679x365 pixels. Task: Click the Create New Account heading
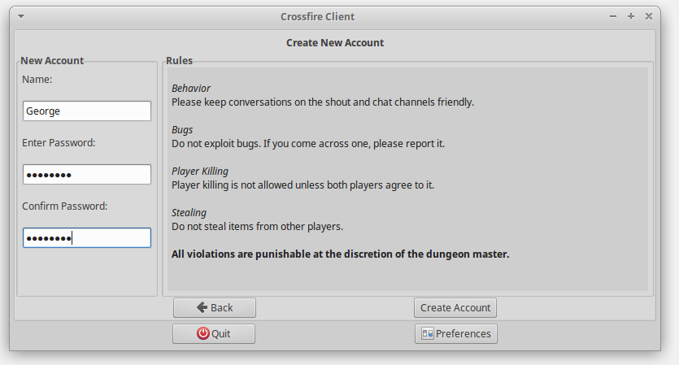[335, 42]
